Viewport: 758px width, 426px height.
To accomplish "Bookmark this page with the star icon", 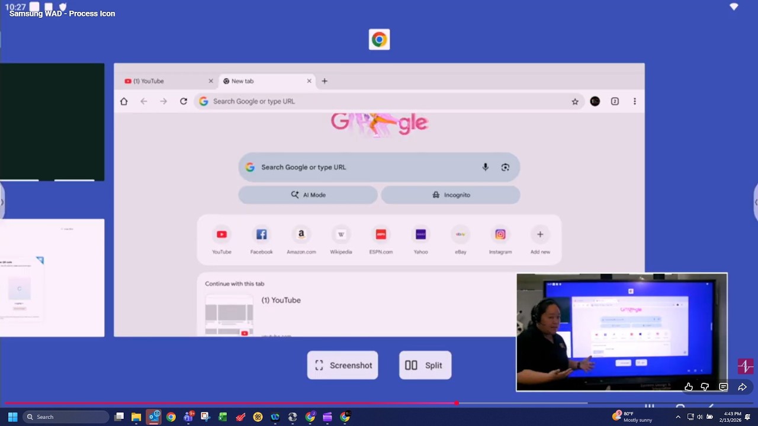I will pyautogui.click(x=575, y=101).
